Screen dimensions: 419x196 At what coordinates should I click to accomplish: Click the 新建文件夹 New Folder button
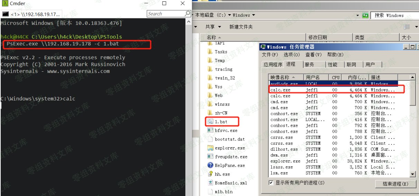click(241, 27)
